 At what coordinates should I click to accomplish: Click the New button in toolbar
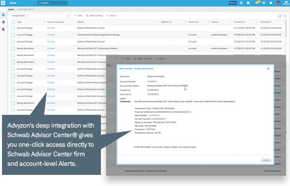(79, 16)
